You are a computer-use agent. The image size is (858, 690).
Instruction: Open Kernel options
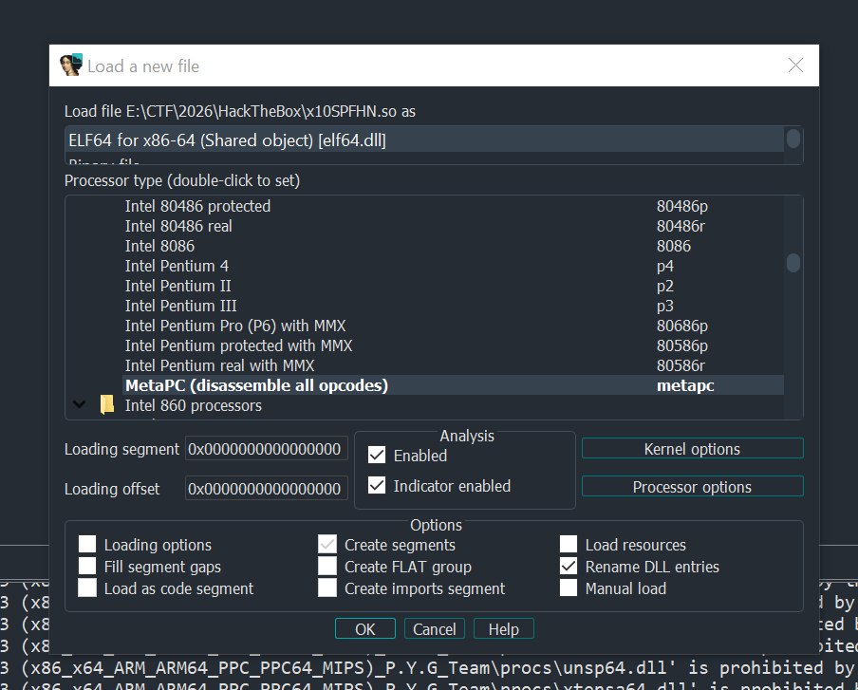pos(692,449)
